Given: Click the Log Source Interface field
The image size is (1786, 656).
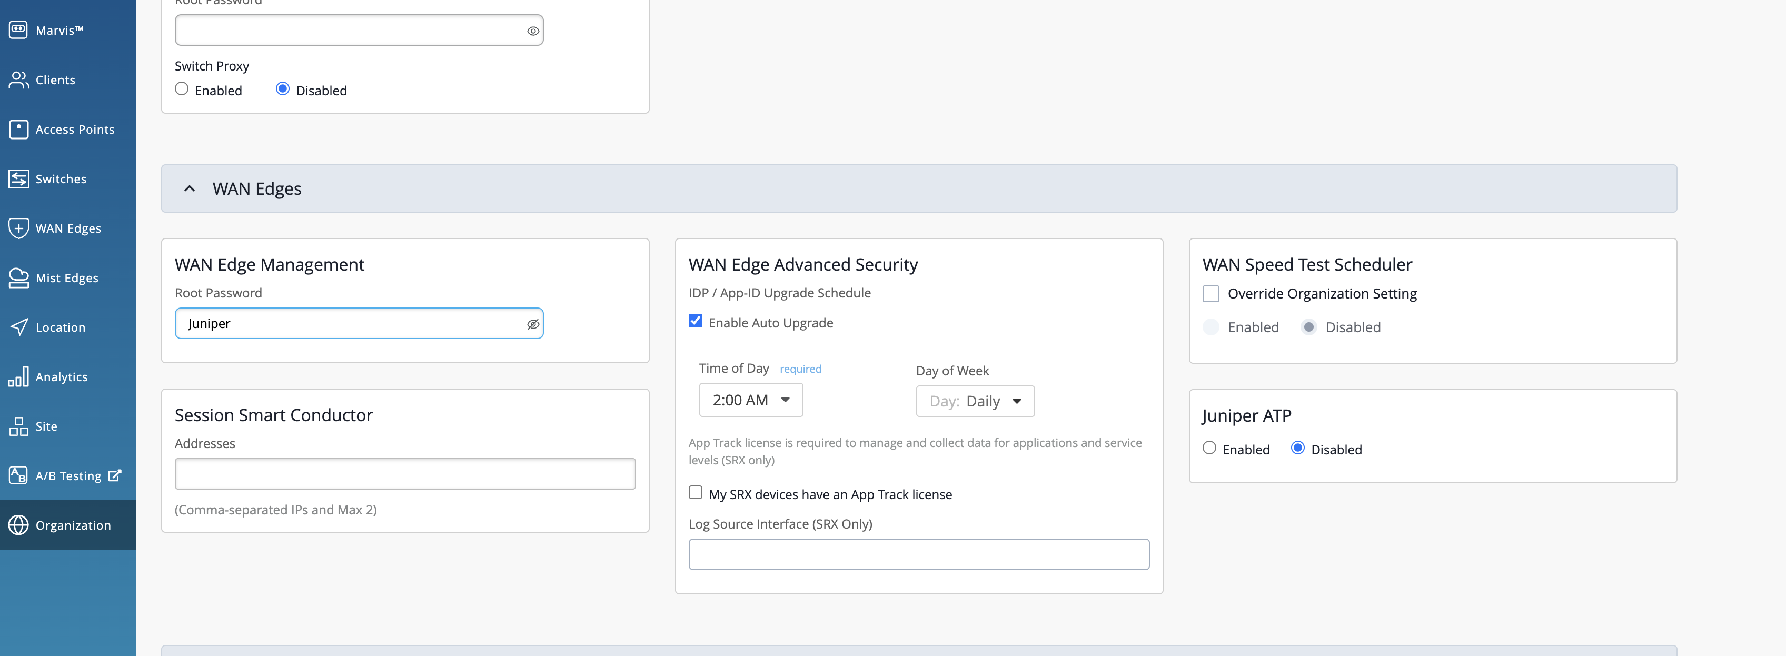Looking at the screenshot, I should point(919,555).
